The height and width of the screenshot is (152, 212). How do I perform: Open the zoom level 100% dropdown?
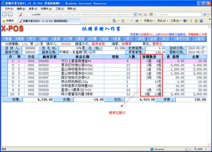201,149
